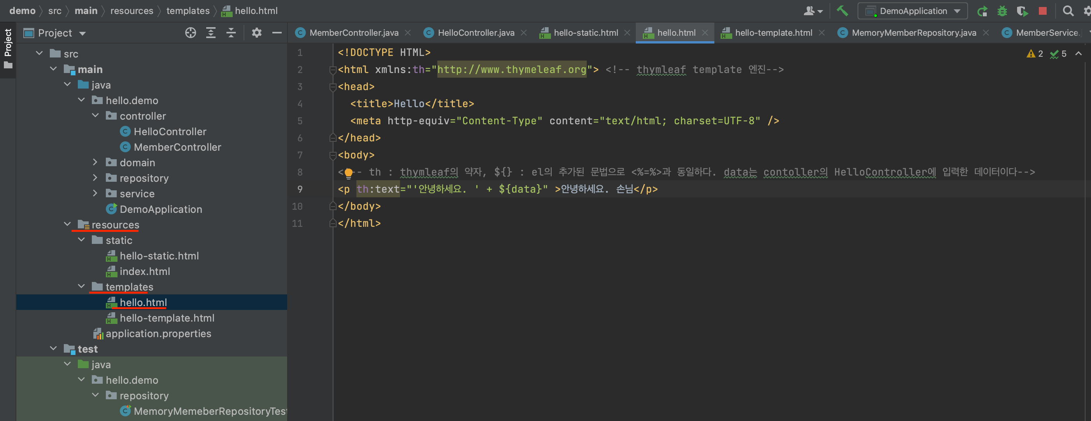Click the Run application icon
The height and width of the screenshot is (421, 1091).
[x=982, y=11]
